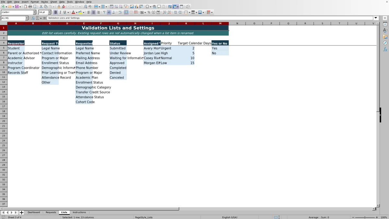Open the font size 16 pt dropdown
The width and height of the screenshot is (389, 219).
click(49, 12)
